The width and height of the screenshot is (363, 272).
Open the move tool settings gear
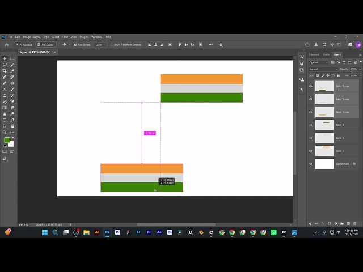pyautogui.click(x=221, y=45)
